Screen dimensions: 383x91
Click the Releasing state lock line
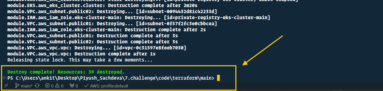click(80, 60)
